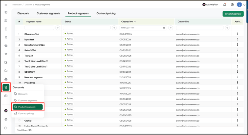Image resolution: width=248 pixels, height=135 pixels.
Task: Click the Segment name column header
Action: click(x=34, y=22)
